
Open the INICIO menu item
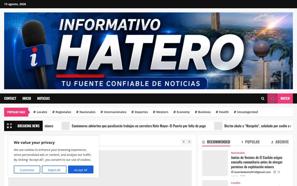[26, 98]
